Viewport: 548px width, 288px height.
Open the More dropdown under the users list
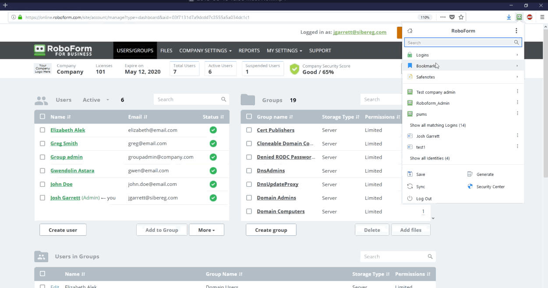(206, 230)
